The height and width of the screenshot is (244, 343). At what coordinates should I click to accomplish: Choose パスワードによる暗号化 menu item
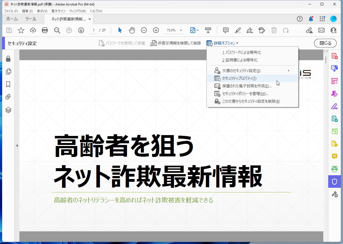point(252,52)
